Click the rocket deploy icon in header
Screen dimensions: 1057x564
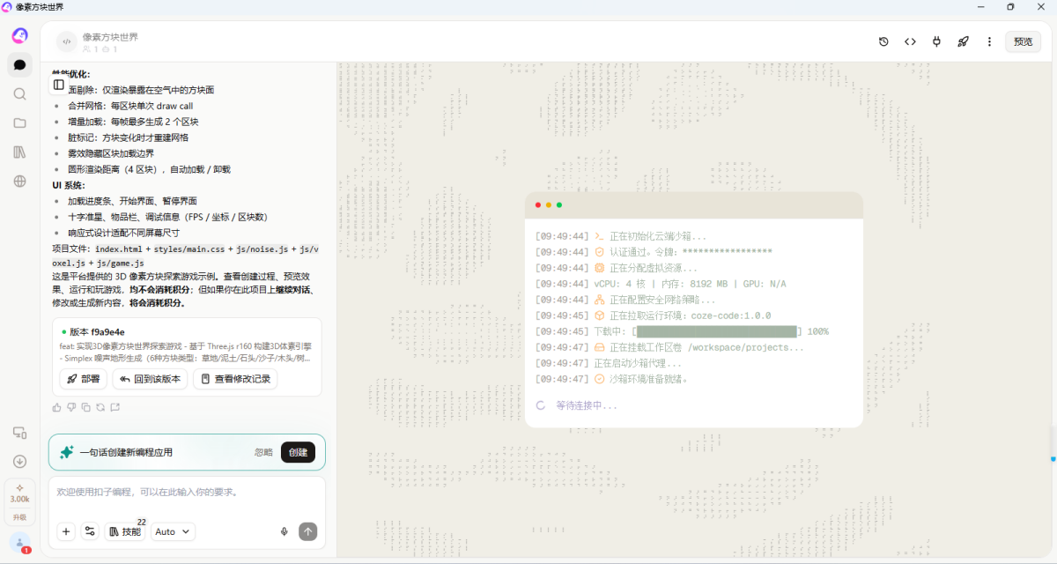coord(964,41)
